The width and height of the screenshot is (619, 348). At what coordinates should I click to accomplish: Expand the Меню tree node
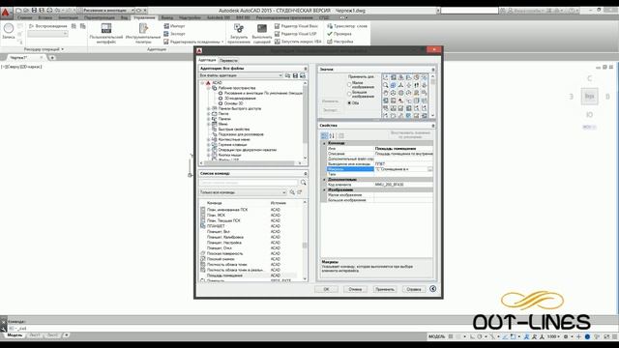209,124
